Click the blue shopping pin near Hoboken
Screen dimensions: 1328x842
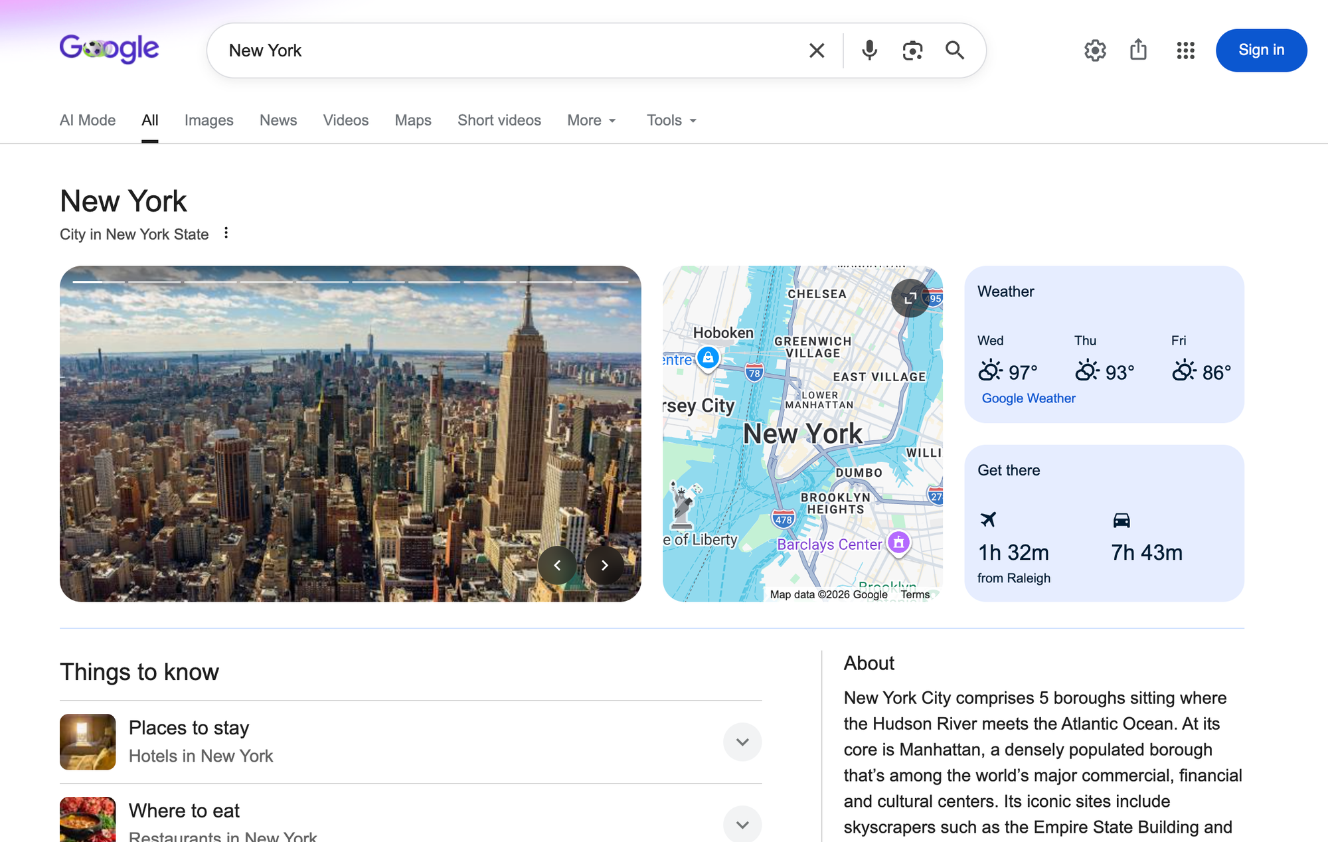coord(708,359)
